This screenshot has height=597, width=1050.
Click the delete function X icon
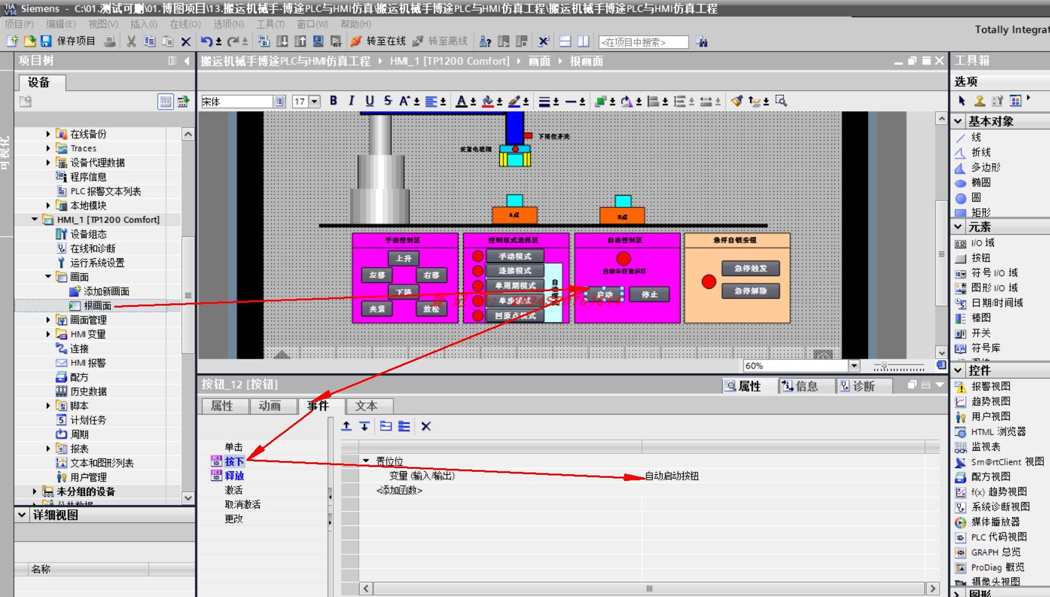[426, 426]
